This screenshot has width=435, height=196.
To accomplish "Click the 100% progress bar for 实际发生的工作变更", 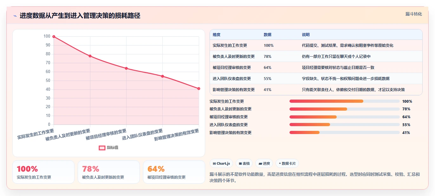I will 344,101.
